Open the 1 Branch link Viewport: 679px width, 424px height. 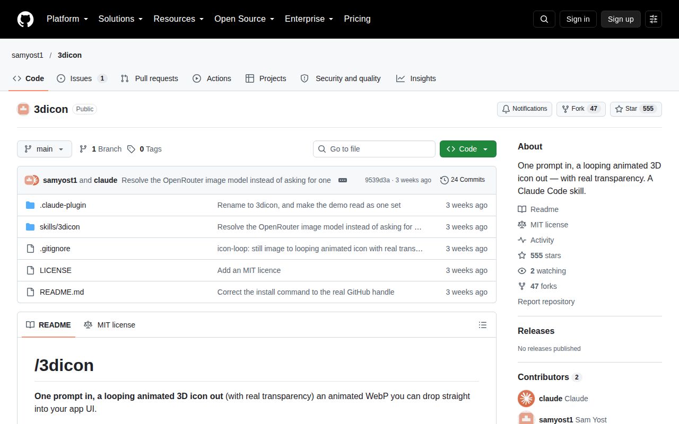(x=100, y=149)
